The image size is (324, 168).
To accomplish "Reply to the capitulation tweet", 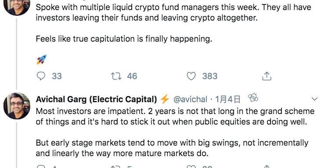I will click(41, 76).
